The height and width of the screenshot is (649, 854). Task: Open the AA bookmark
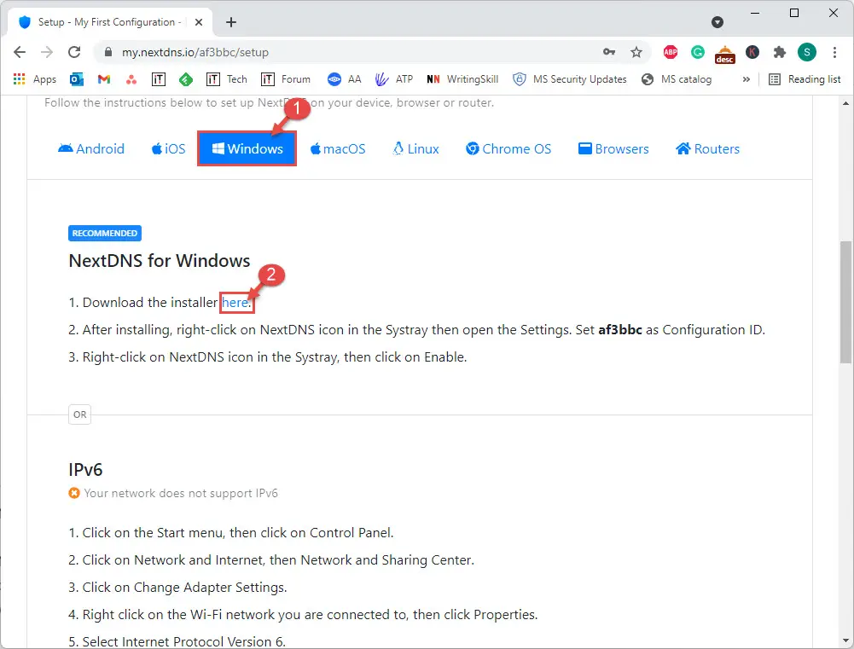click(x=344, y=79)
